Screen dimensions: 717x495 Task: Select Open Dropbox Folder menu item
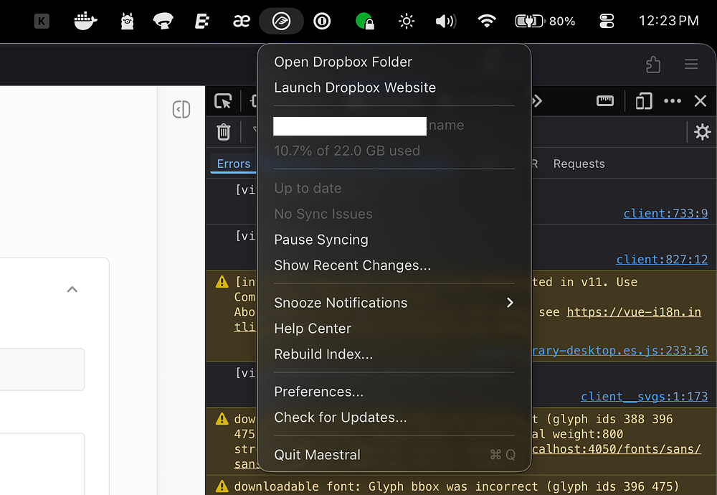[394, 62]
